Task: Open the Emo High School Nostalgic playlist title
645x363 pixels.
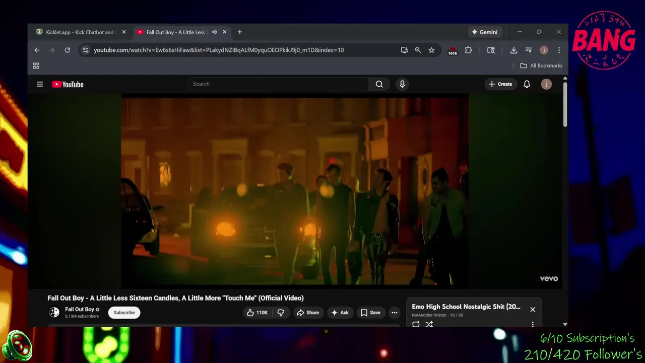Action: tap(466, 307)
